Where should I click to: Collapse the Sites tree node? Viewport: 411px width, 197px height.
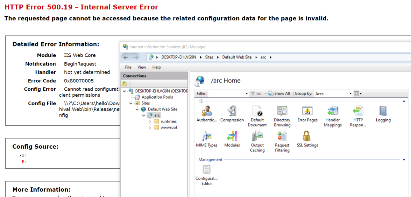(x=131, y=103)
